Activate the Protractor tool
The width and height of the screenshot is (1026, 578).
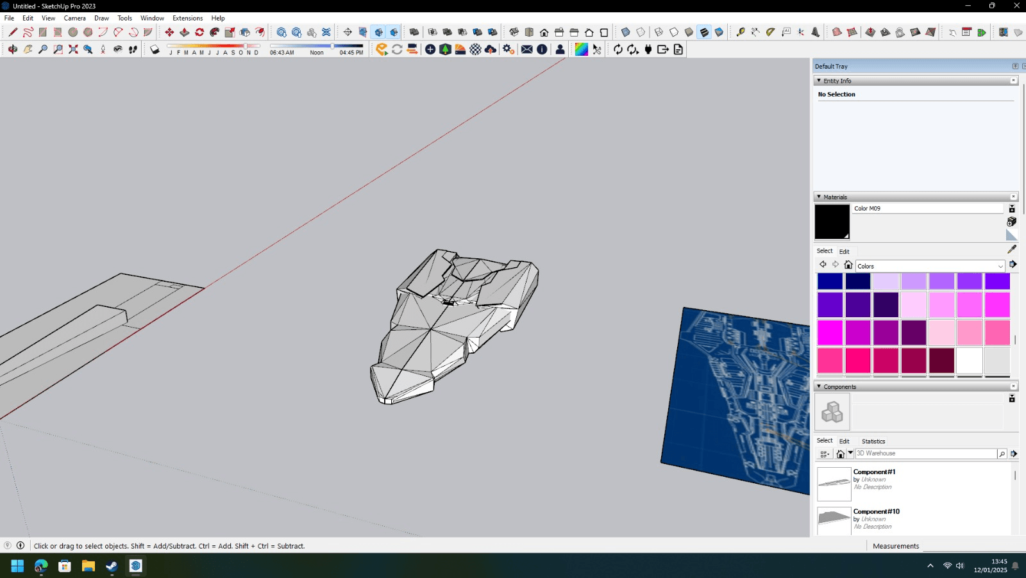tap(770, 32)
